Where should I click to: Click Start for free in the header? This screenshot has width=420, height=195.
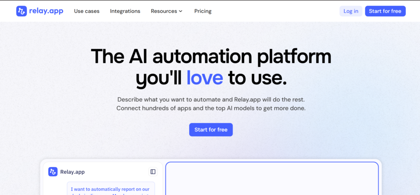tap(385, 11)
